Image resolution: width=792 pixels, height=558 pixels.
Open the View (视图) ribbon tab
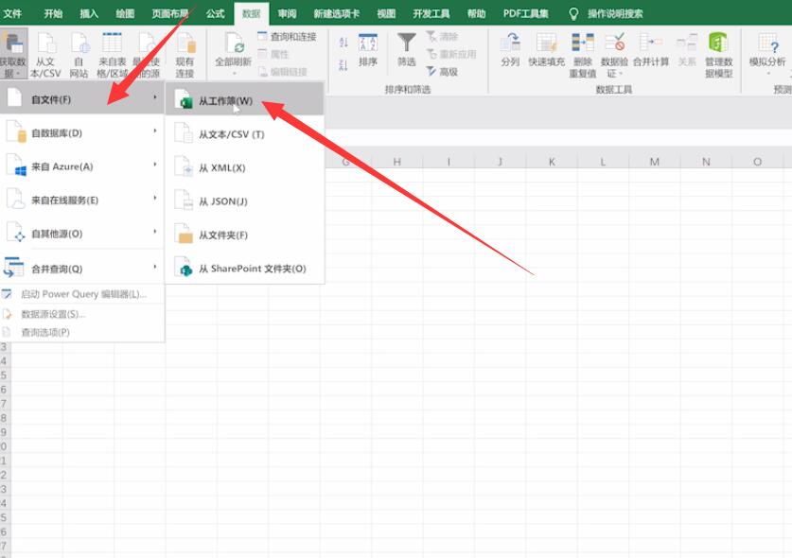click(386, 13)
